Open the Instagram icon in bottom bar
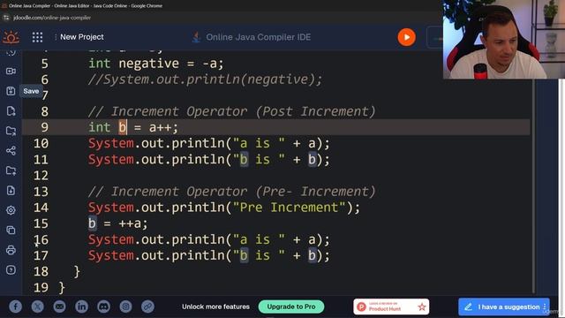The width and height of the screenshot is (565, 318). pos(125,307)
